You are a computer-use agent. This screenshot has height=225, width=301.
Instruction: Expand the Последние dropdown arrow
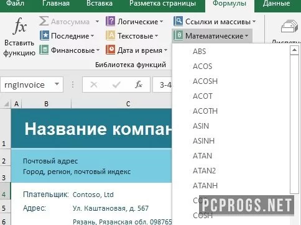92,36
